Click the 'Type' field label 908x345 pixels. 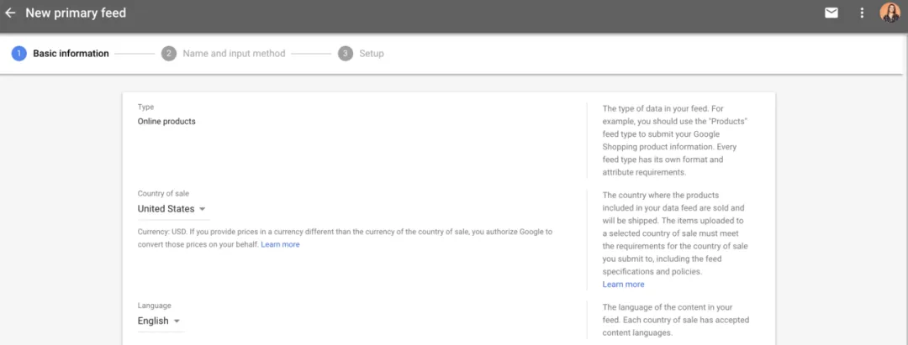click(146, 107)
